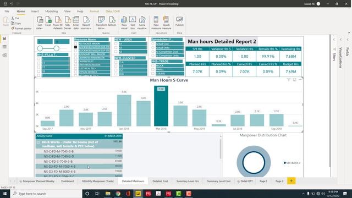
Task: Switch to Data view in left sidebar
Action: [x=4, y=47]
